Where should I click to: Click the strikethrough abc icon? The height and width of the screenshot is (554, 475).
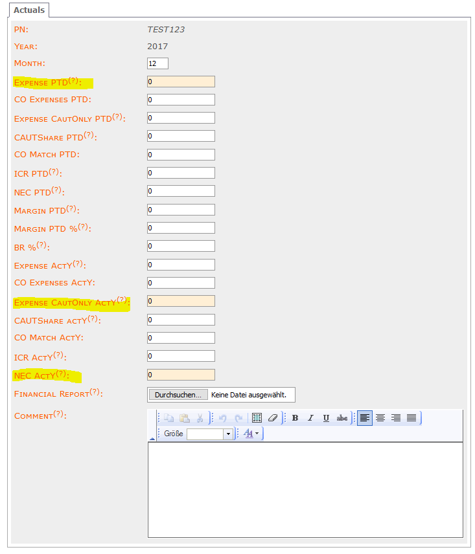click(x=342, y=418)
